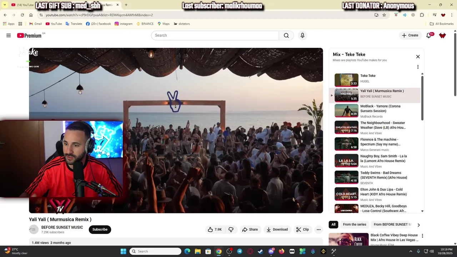Screen dimensions: 457x257
Task: Dislike the video with thumbs down
Action: coord(231,230)
